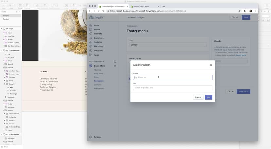271x149 pixels.
Task: View Online Store via eye icon
Action: point(115,66)
